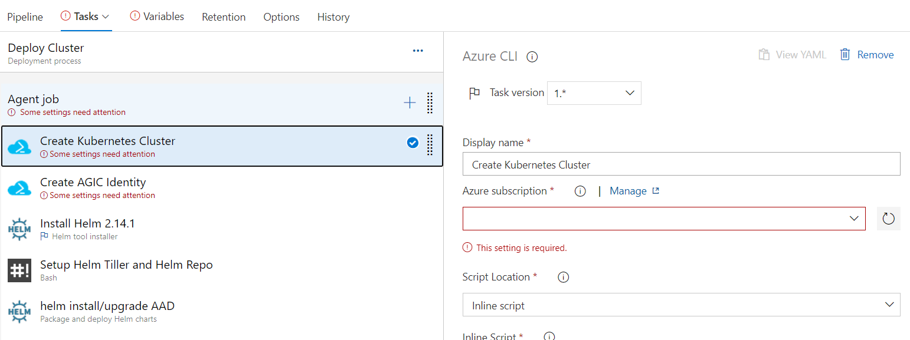Click the Agent job drag handle

430,103
